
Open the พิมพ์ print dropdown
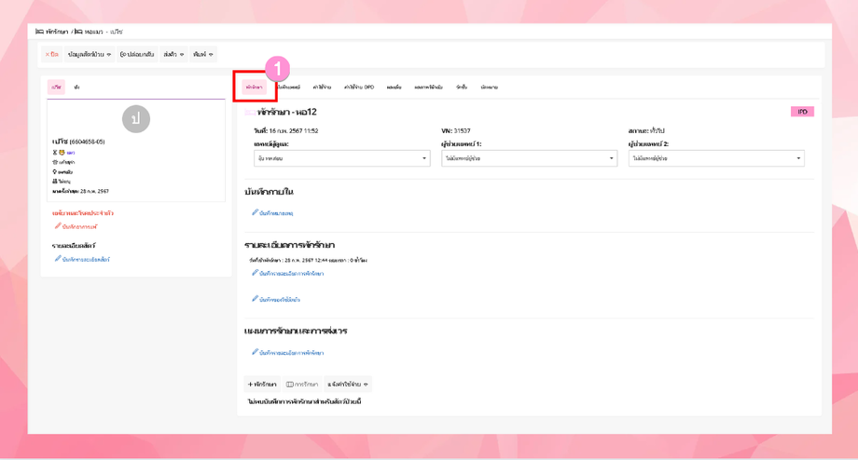(203, 55)
